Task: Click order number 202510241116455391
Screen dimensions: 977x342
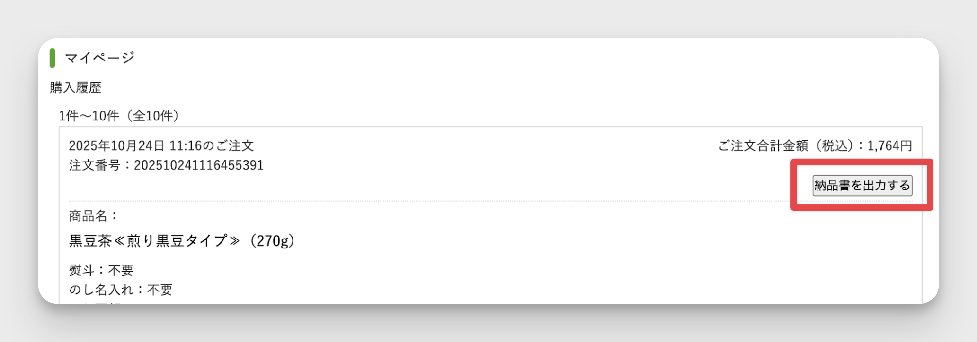Action: pyautogui.click(x=199, y=165)
